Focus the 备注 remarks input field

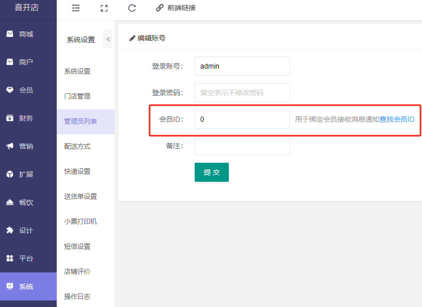(x=242, y=146)
